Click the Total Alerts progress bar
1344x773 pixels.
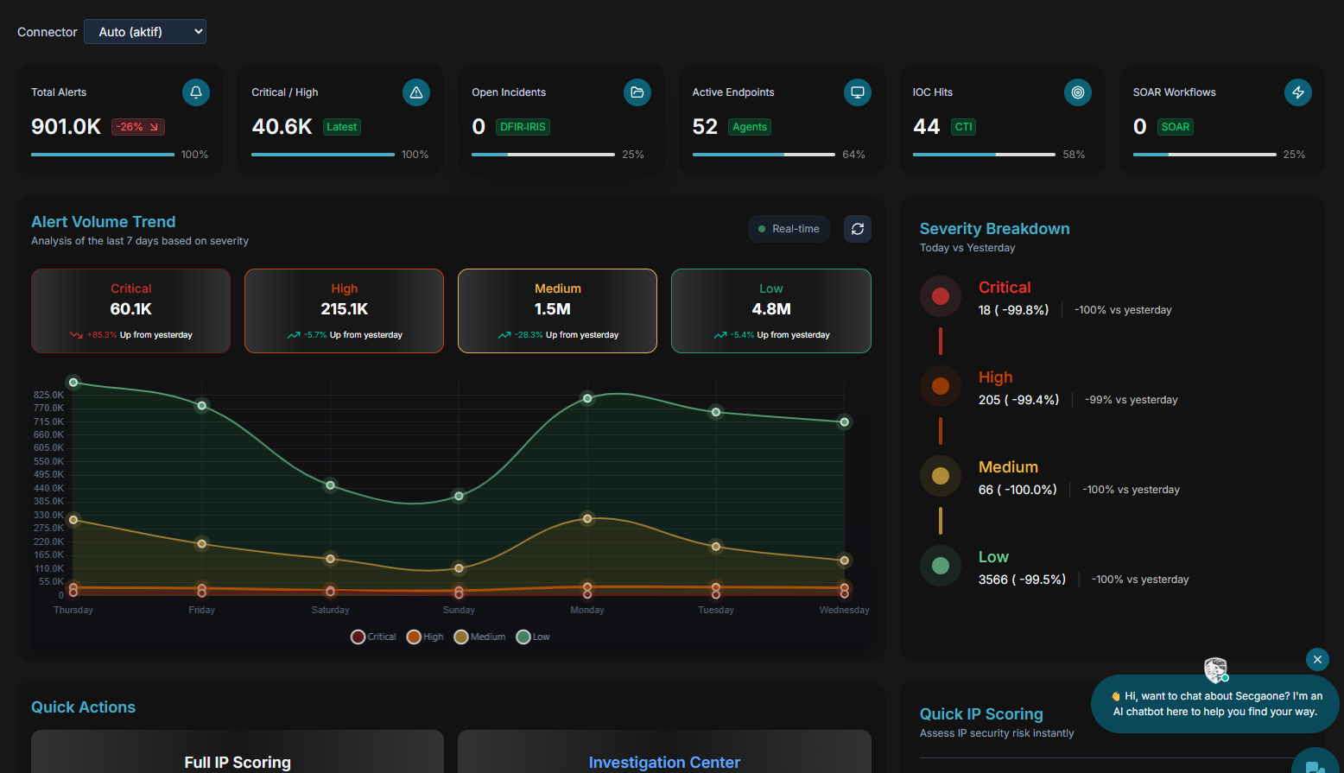103,155
